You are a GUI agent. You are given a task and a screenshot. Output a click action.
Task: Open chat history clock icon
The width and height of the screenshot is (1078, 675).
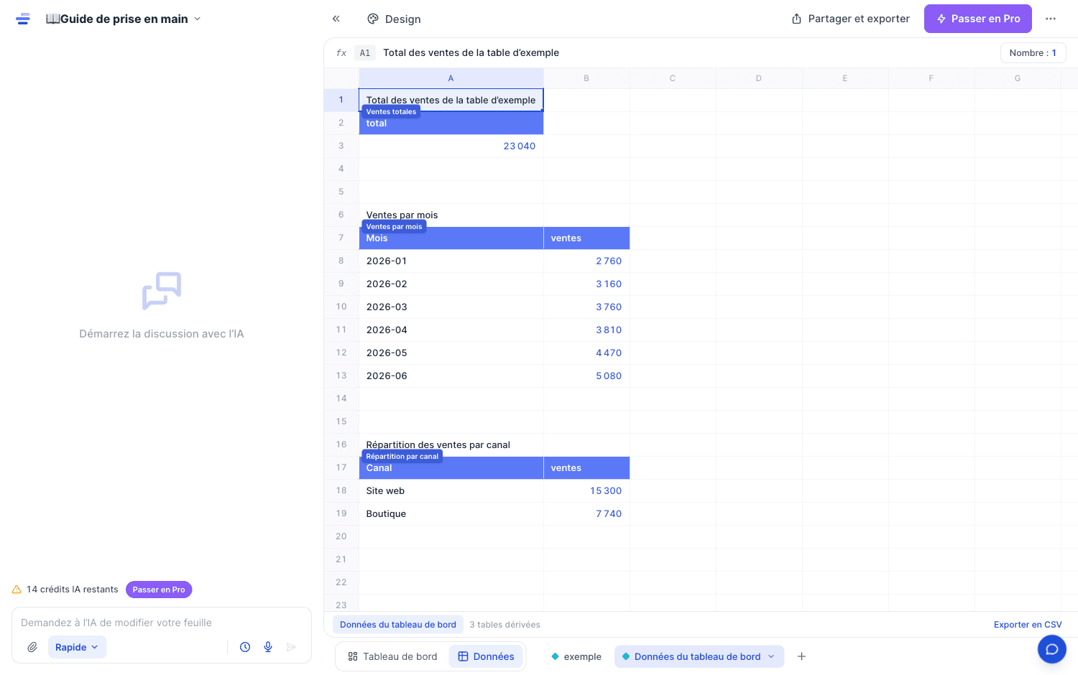[x=245, y=647]
